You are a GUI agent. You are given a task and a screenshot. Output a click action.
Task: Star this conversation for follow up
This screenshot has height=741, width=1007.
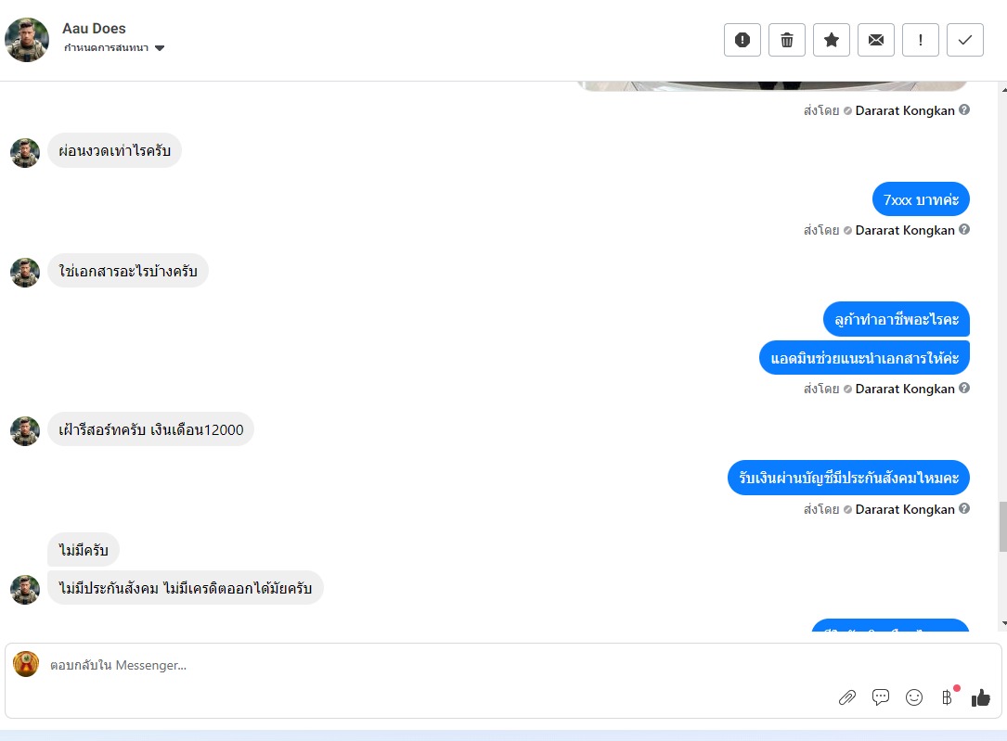[x=832, y=40]
